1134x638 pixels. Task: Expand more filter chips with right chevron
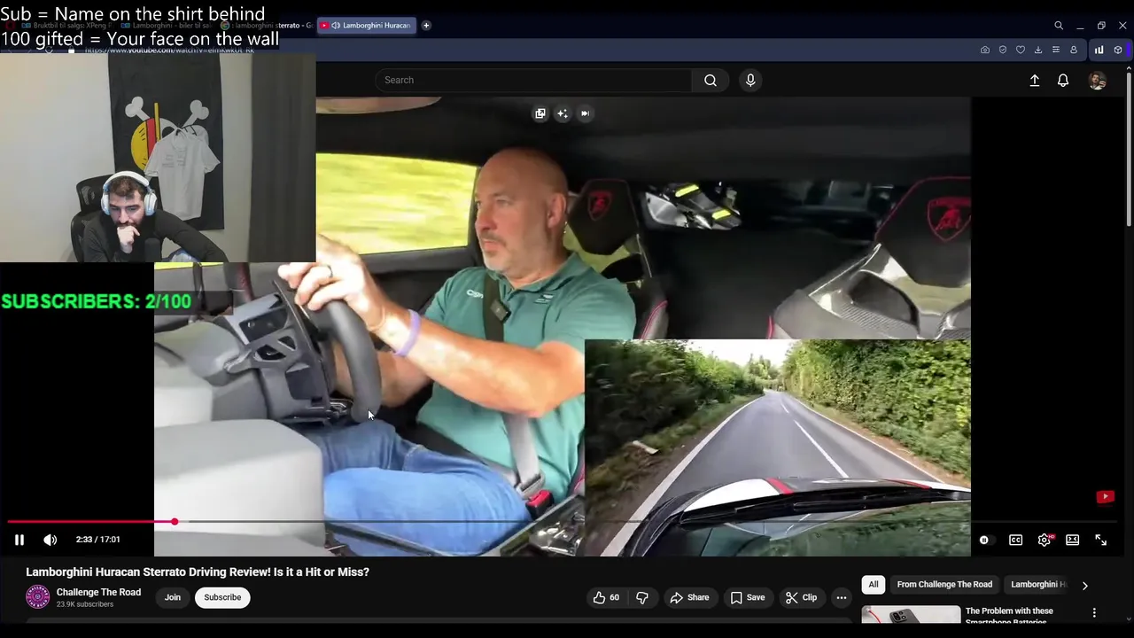(x=1084, y=585)
